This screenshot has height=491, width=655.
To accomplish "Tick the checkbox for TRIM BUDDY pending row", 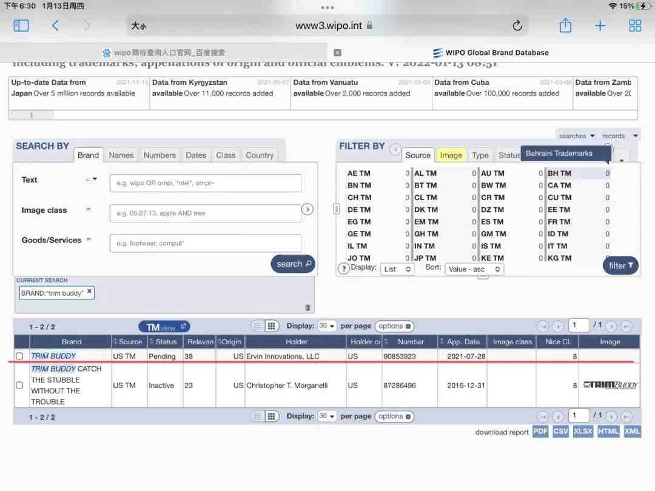I will click(19, 356).
